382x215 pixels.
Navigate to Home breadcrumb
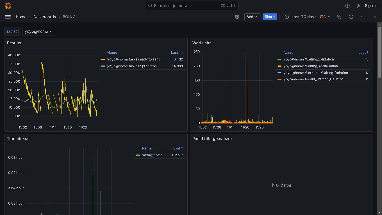[x=21, y=17]
